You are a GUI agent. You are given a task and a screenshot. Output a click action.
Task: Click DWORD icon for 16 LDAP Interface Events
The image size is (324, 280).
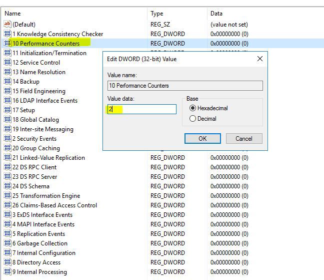tap(7, 100)
